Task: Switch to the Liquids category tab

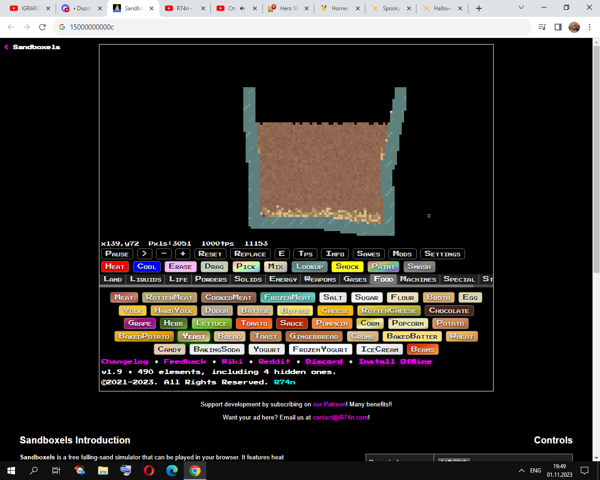Action: pyautogui.click(x=145, y=279)
